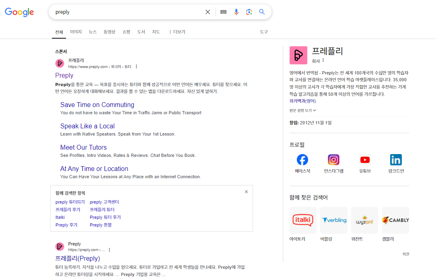Search preply 튜터되기 suggestion
436x280 pixels.
(x=70, y=202)
